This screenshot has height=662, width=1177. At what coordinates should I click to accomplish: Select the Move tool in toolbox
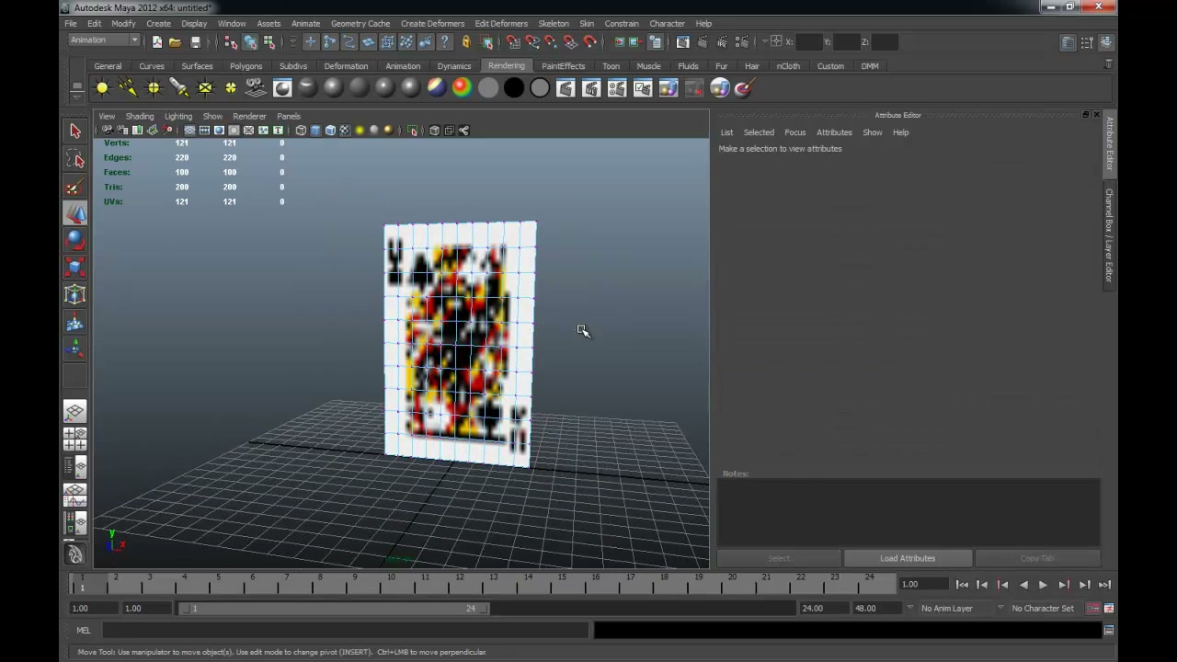[75, 213]
